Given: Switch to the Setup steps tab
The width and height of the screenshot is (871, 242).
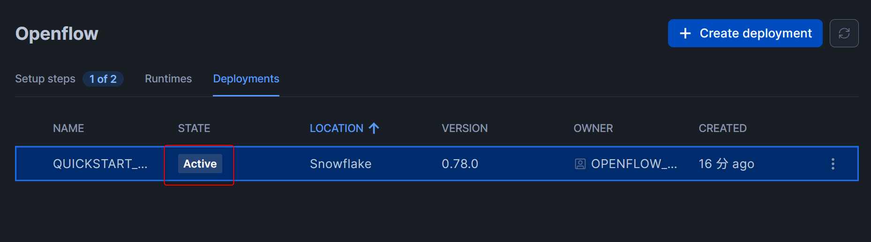Looking at the screenshot, I should (x=45, y=79).
